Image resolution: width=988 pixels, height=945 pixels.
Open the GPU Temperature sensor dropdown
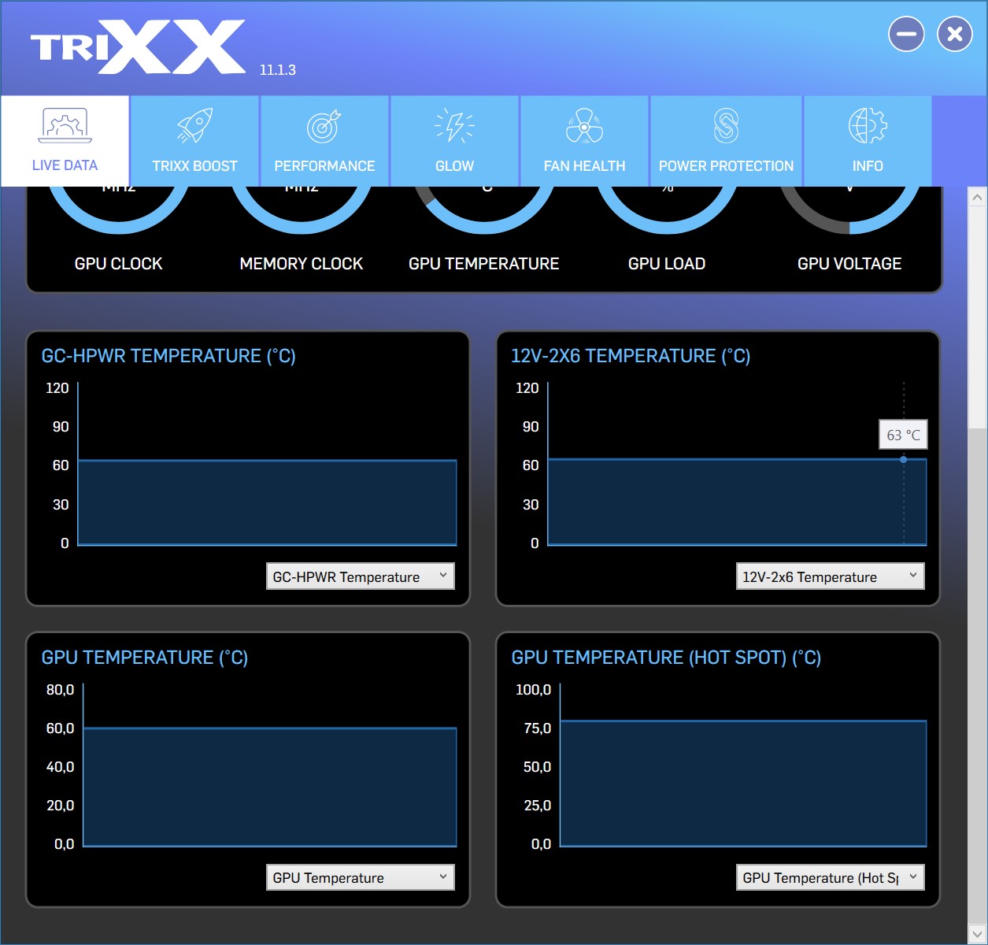[361, 877]
